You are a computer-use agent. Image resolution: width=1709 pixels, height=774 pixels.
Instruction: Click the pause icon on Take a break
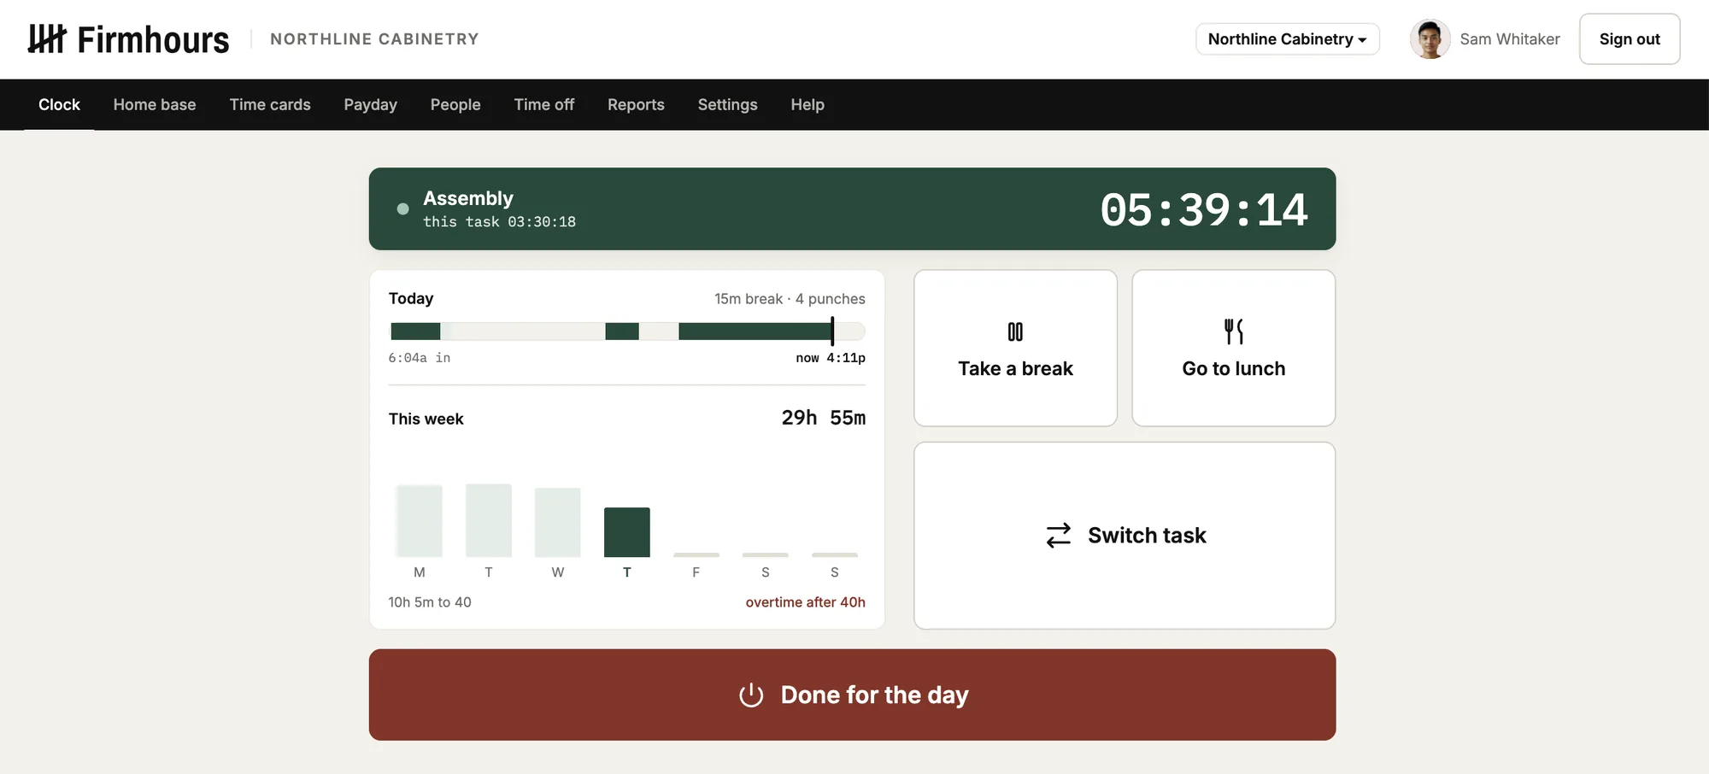point(1015,331)
